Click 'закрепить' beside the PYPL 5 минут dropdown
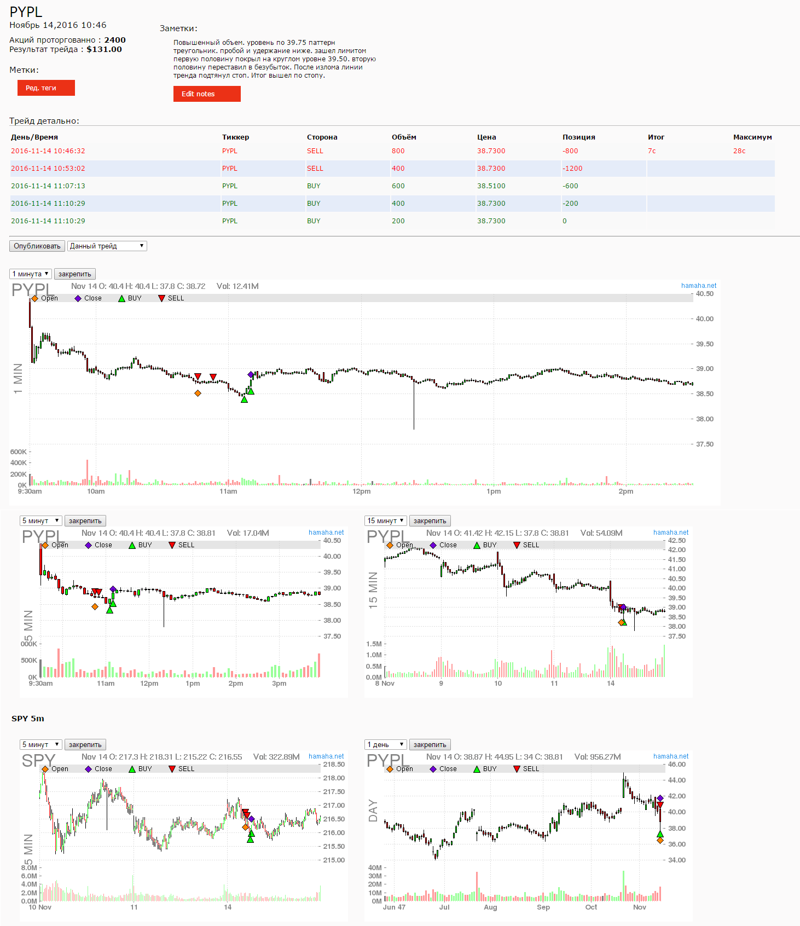The image size is (800, 926). coord(85,521)
